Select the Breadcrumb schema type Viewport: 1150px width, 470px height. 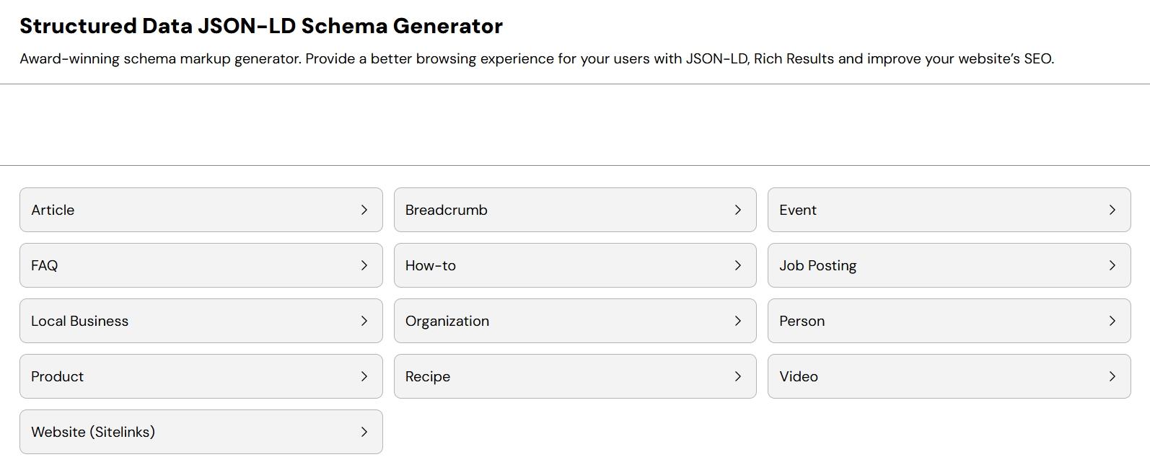[574, 210]
